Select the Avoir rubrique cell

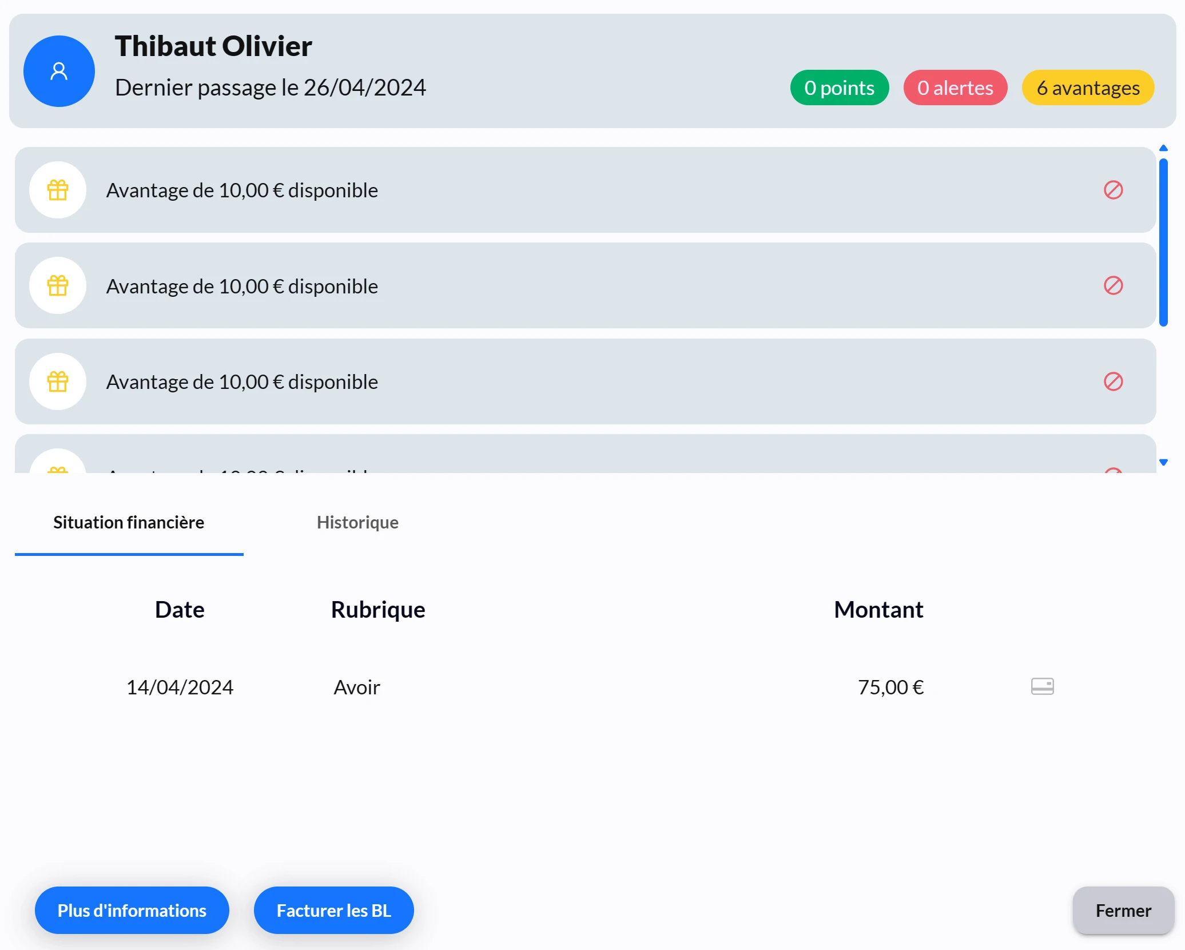point(357,687)
